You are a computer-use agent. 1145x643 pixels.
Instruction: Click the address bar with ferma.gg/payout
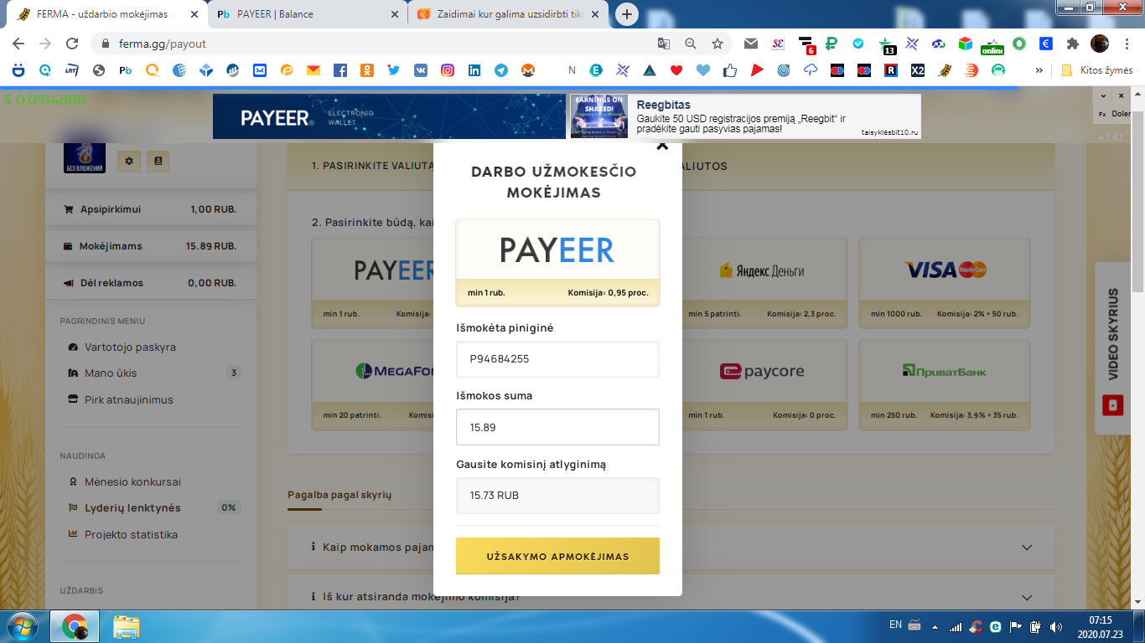pos(369,44)
